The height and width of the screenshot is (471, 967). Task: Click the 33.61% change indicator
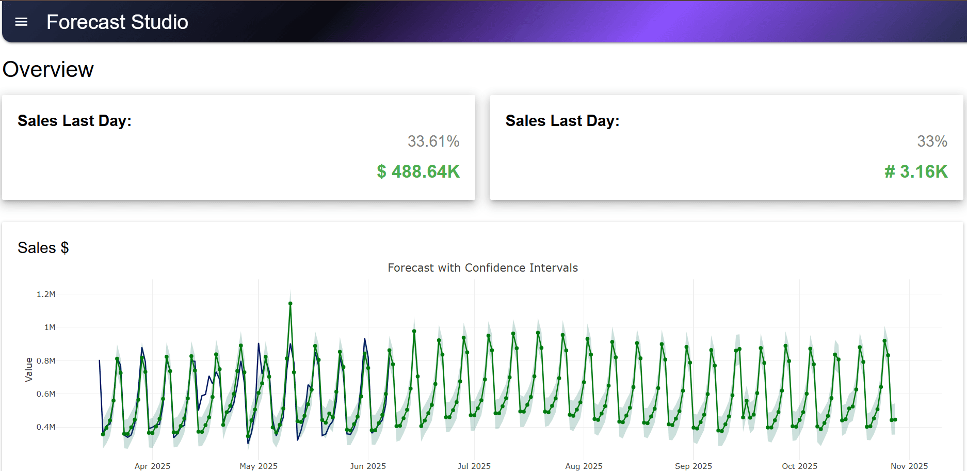(x=433, y=141)
